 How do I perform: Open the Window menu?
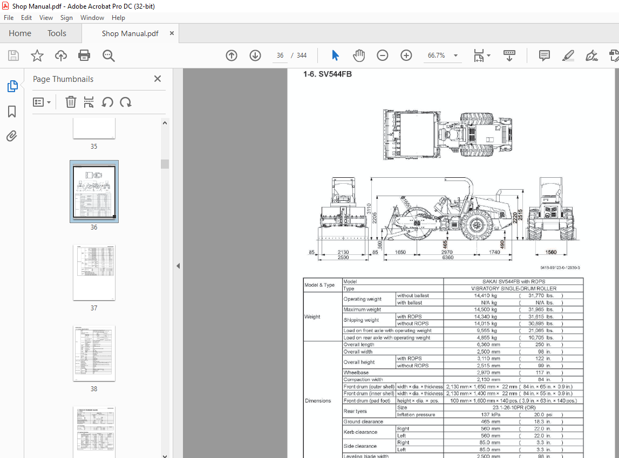click(x=92, y=18)
